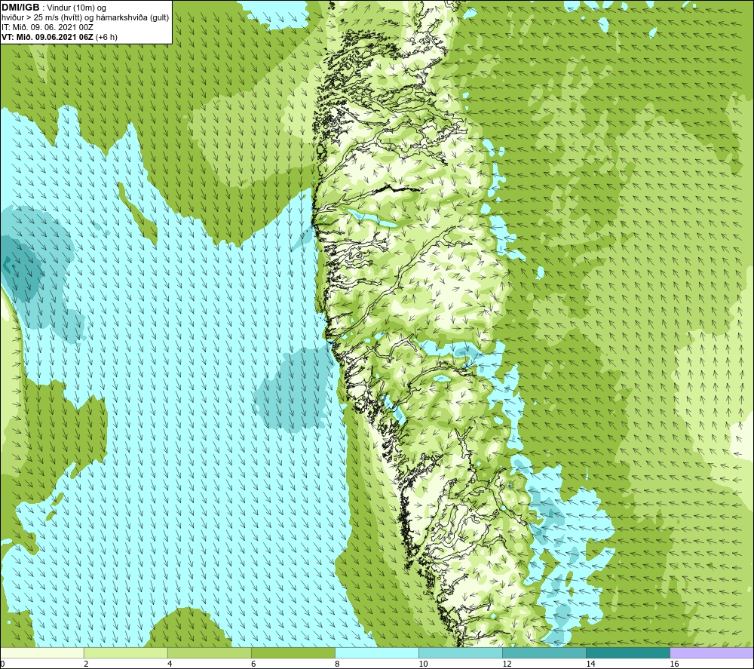The height and width of the screenshot is (669, 754).
Task: Click the turquoise 10–12 m/s legend swatch
Action: click(460, 652)
